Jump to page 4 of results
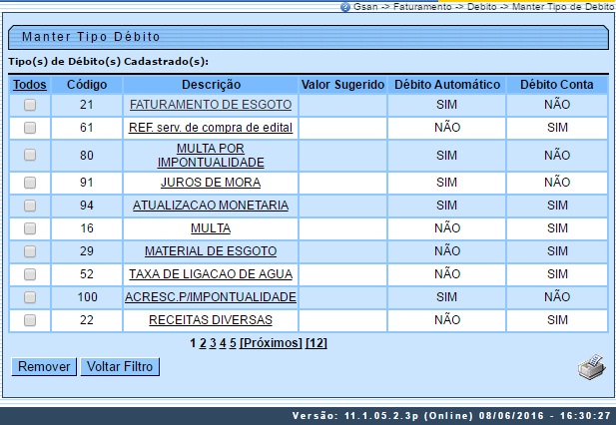This screenshot has height=425, width=616. coord(223,343)
